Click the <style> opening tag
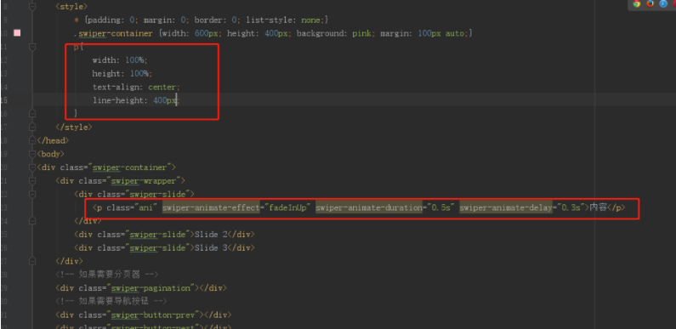The width and height of the screenshot is (676, 329). click(x=71, y=7)
